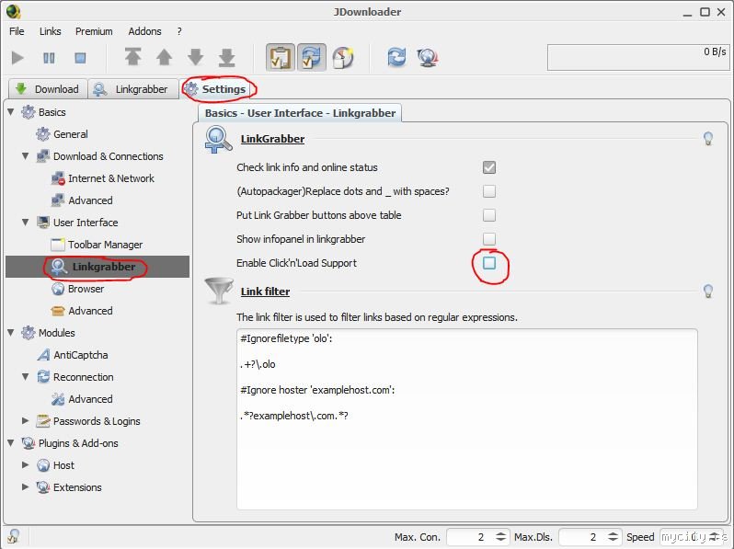Collapse Plugins & Add-ons tree node
The image size is (734, 549).
coord(11,442)
